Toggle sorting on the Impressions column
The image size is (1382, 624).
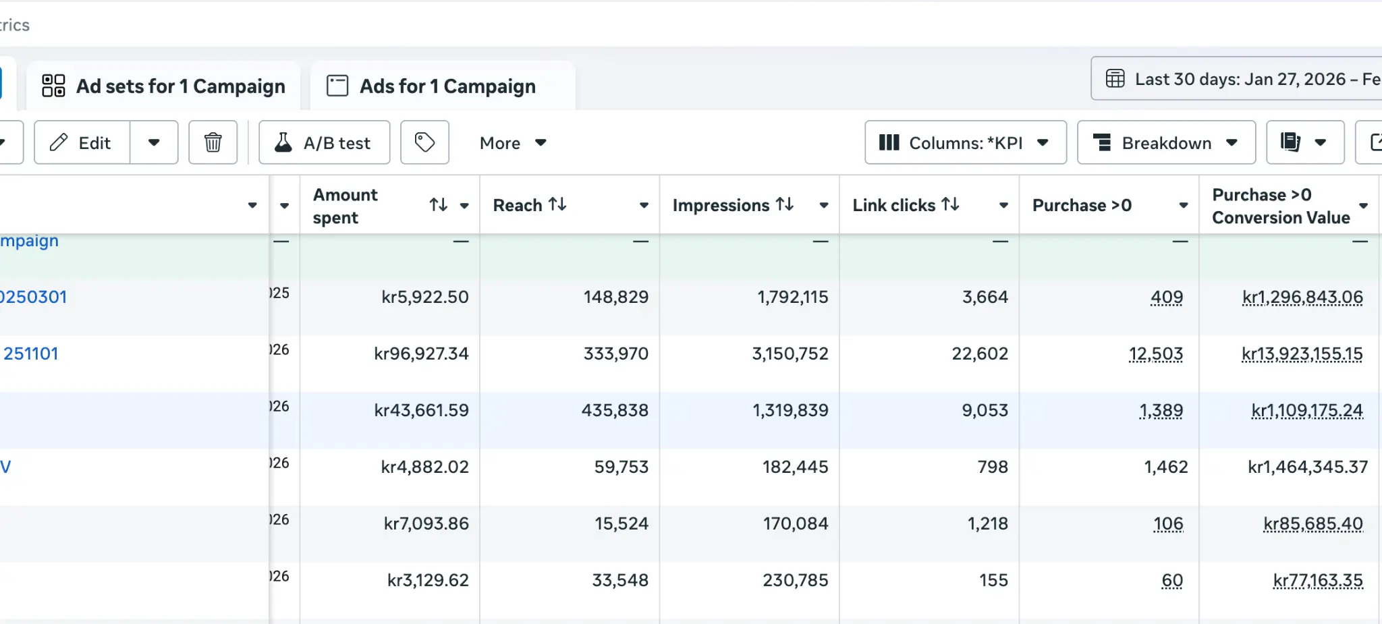[784, 204]
